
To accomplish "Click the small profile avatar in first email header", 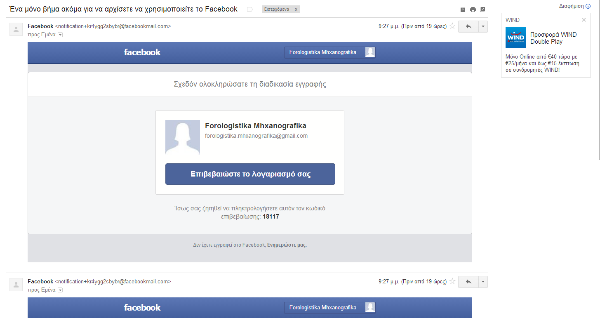I will point(370,52).
